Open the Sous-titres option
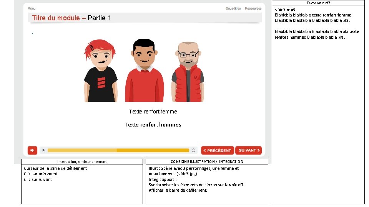Image resolution: width=369 pixels, height=207 pixels. [x=233, y=8]
